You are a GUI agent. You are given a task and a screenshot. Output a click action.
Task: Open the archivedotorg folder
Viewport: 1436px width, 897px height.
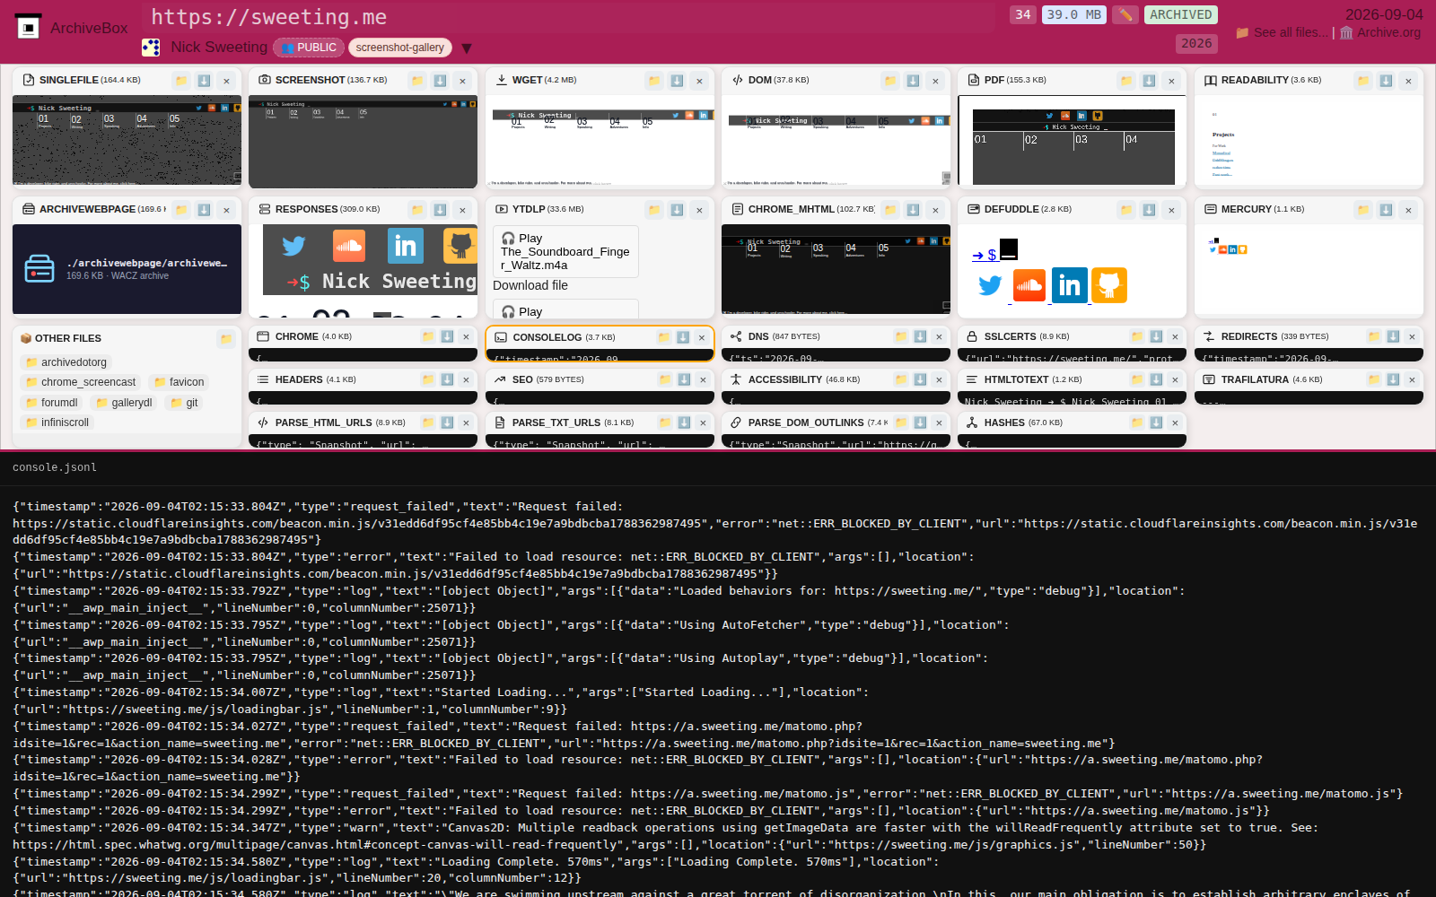[66, 362]
